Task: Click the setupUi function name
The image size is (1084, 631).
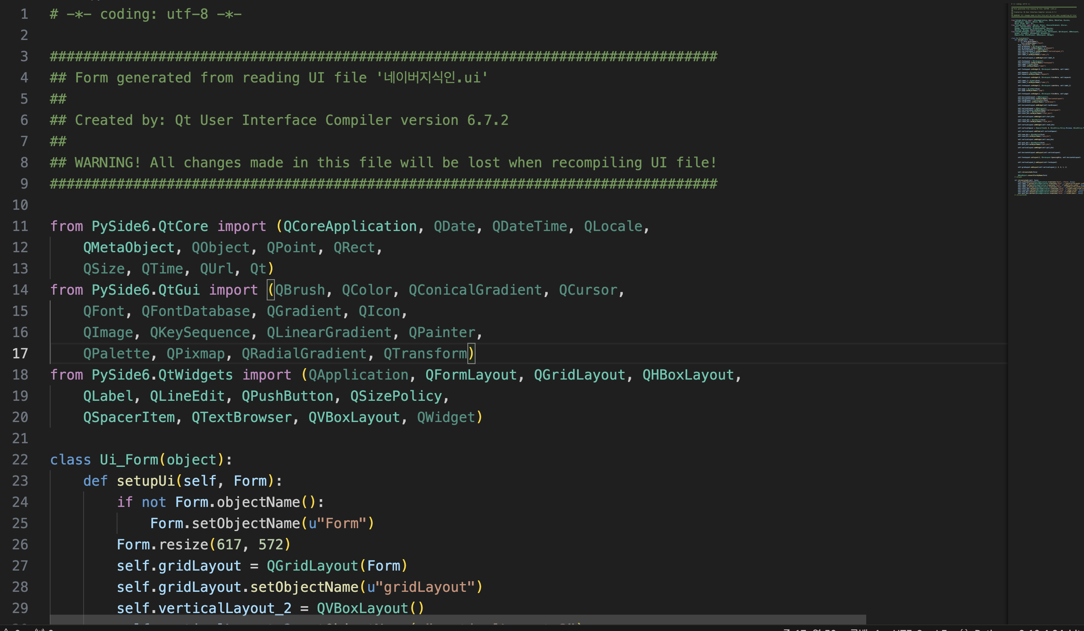Action: pos(146,481)
